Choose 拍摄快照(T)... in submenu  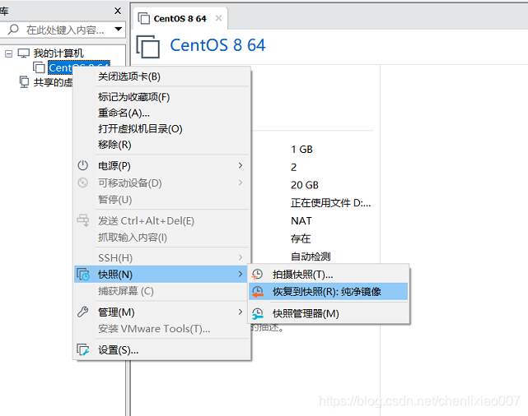coord(329,275)
